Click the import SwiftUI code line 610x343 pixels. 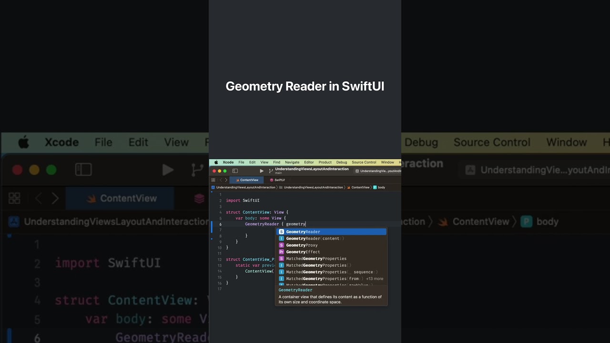pyautogui.click(x=243, y=201)
